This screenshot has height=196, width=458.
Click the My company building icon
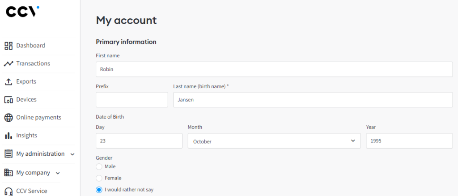[8, 173]
